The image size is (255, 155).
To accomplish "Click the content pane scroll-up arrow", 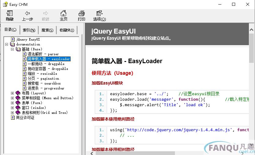I will pos(251,30).
